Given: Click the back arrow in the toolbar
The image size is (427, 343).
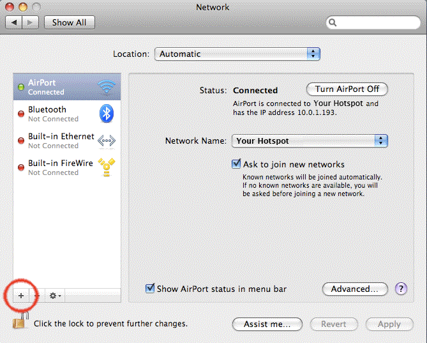Looking at the screenshot, I should pyautogui.click(x=14, y=22).
